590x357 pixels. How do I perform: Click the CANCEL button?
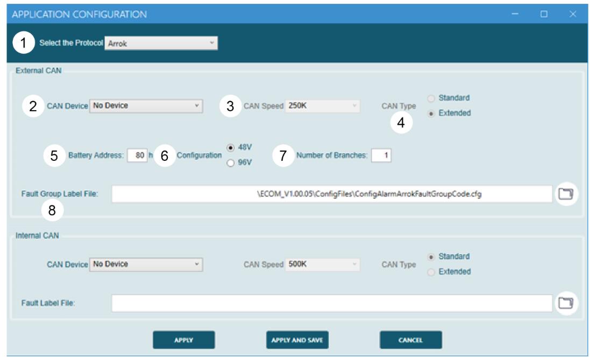(x=411, y=340)
